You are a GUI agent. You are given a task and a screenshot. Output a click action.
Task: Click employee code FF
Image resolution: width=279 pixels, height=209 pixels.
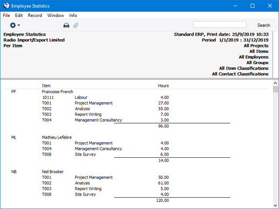click(x=13, y=92)
